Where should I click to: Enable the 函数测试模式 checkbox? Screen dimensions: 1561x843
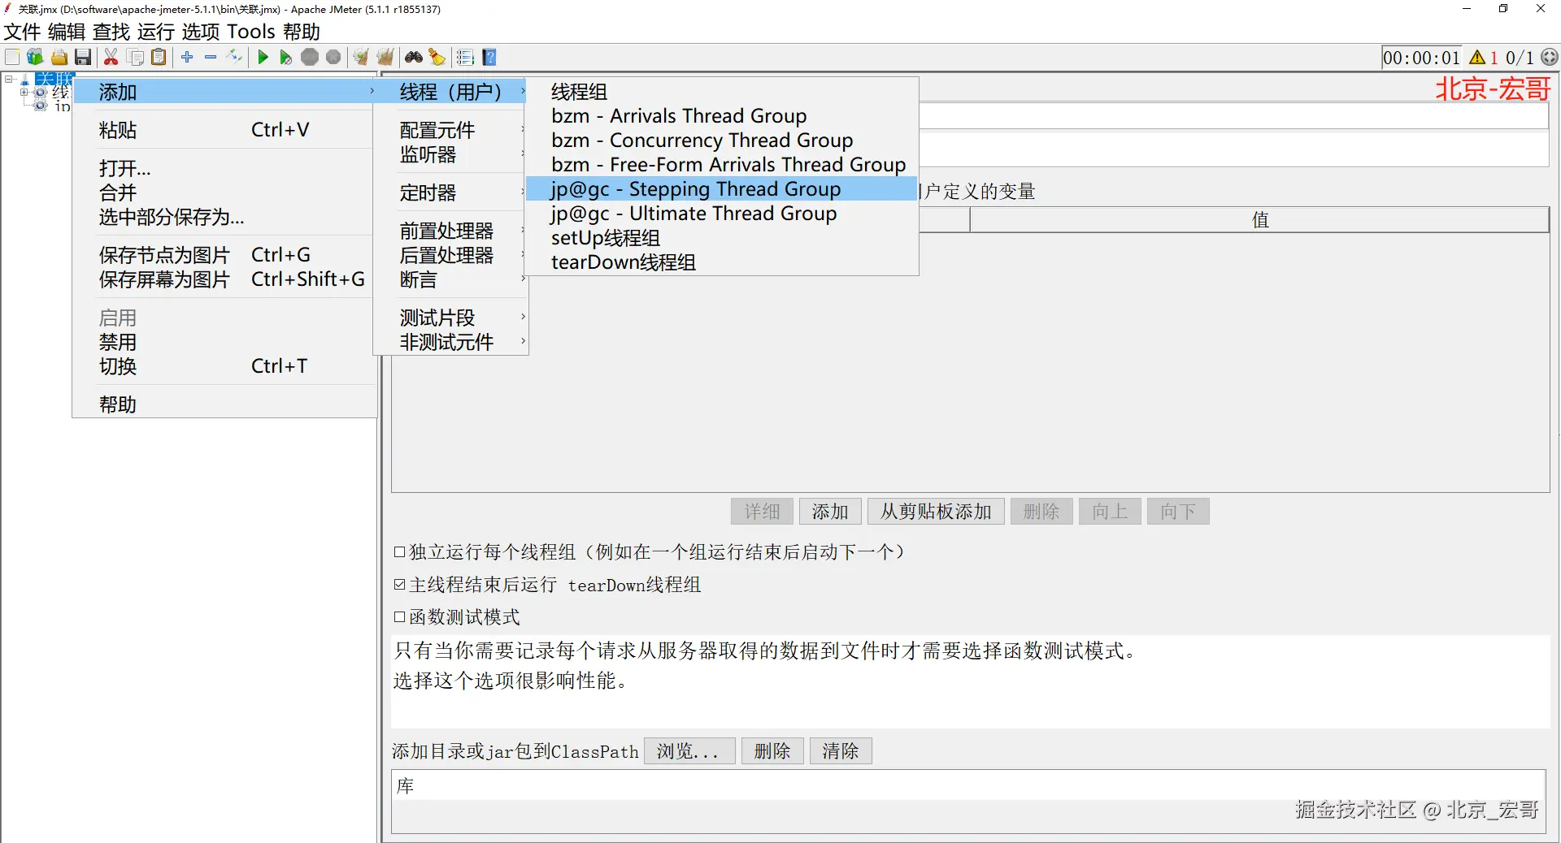click(399, 617)
